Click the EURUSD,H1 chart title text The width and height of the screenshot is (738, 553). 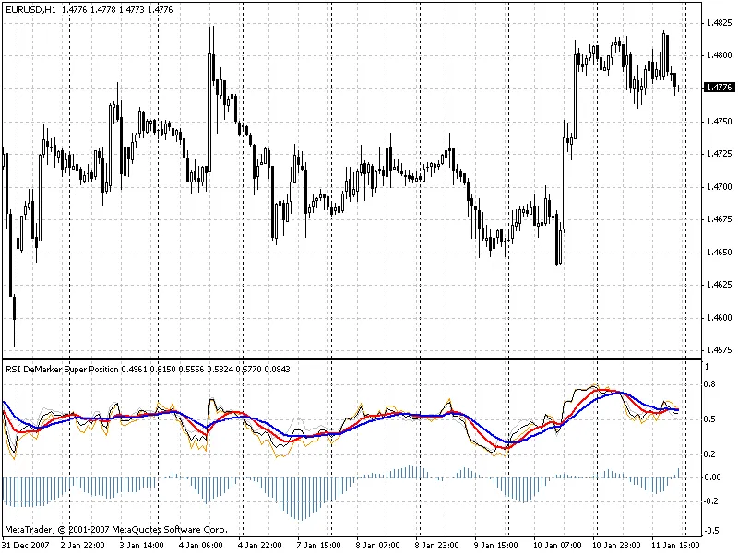point(30,9)
